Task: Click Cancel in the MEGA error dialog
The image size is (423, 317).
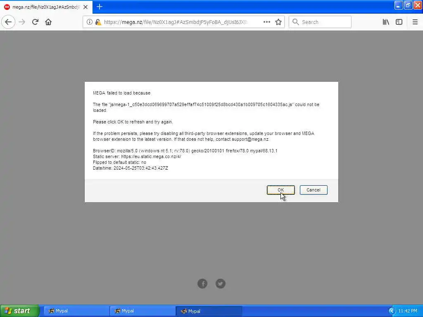Action: 314,190
